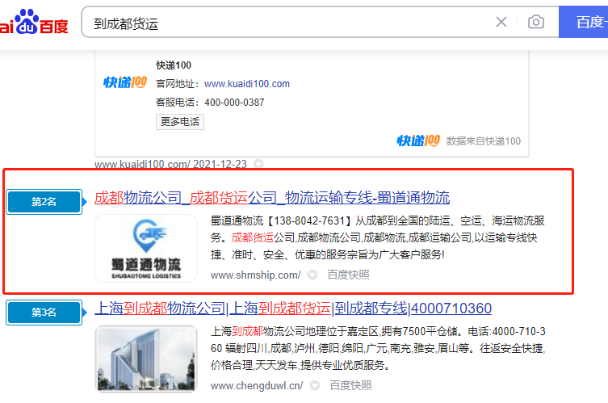Click the 第2名 rank badge

(x=44, y=202)
